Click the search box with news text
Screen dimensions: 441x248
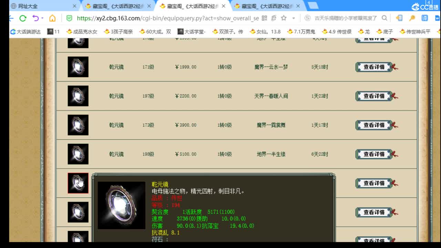point(346,18)
